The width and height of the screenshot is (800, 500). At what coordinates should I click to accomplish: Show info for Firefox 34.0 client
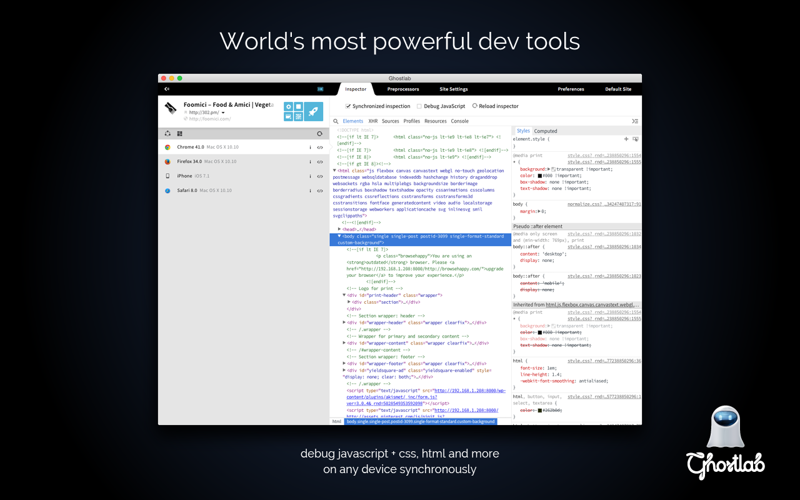(310, 162)
